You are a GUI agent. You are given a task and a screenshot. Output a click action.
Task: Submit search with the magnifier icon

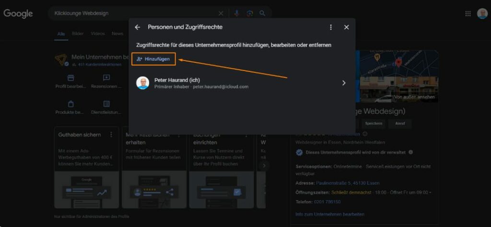262,13
